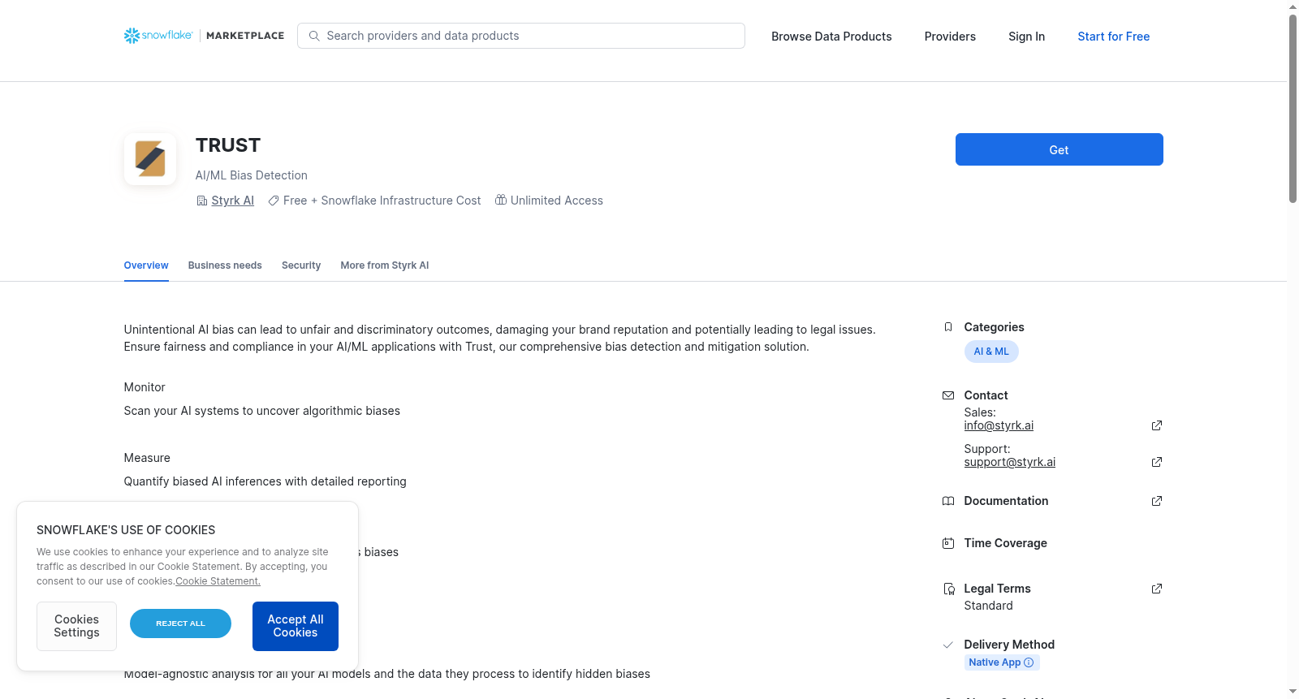Click the search magnifier icon
The width and height of the screenshot is (1299, 699).
click(x=314, y=36)
